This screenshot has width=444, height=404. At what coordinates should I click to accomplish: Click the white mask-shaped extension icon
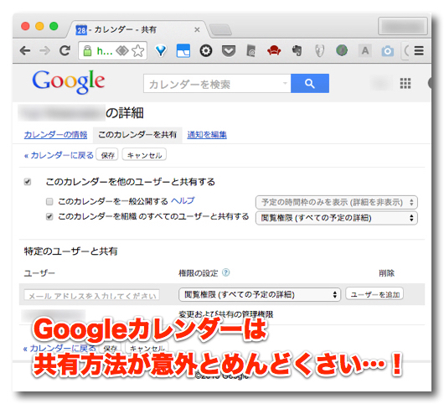pyautogui.click(x=319, y=51)
